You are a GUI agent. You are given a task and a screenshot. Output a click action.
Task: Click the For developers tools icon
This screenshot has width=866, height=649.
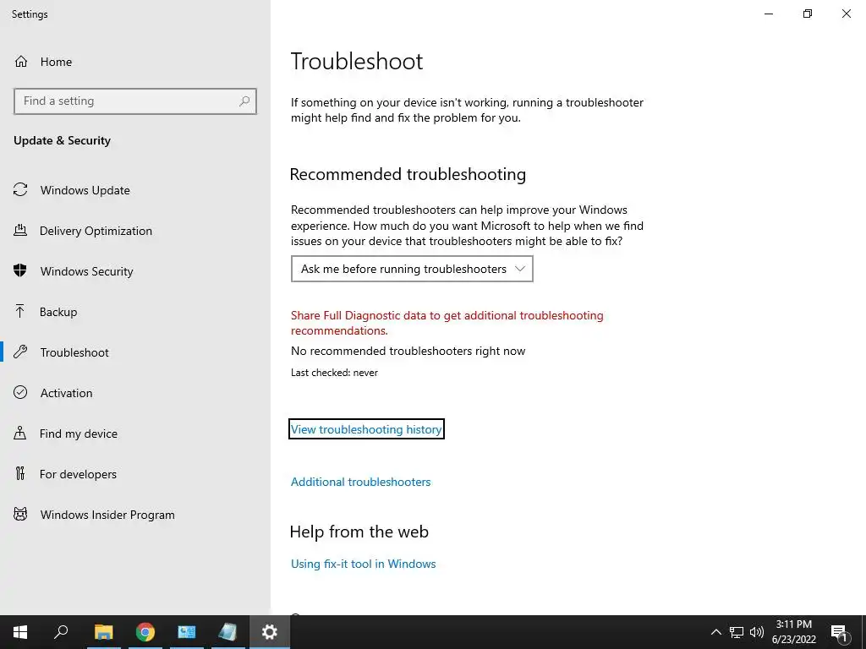pyautogui.click(x=20, y=474)
